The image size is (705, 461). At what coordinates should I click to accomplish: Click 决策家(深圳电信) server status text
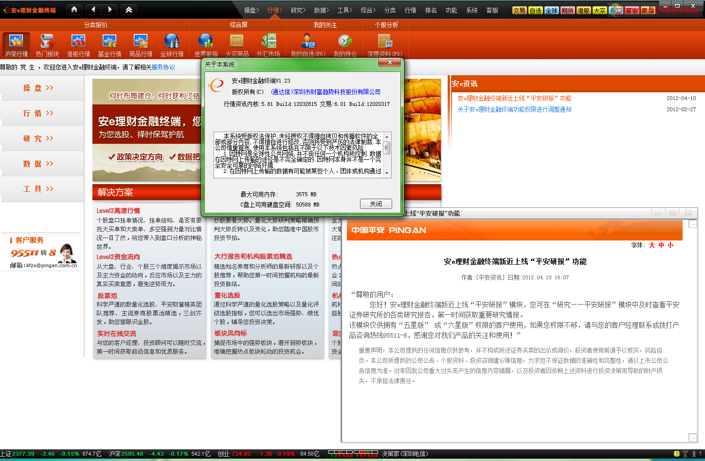pyautogui.click(x=405, y=454)
